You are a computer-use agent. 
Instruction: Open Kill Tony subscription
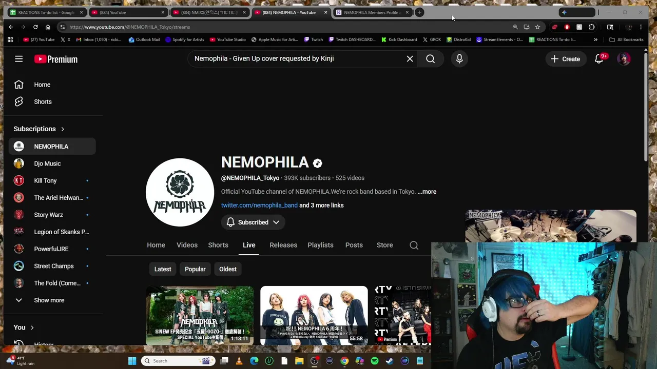pos(51,180)
